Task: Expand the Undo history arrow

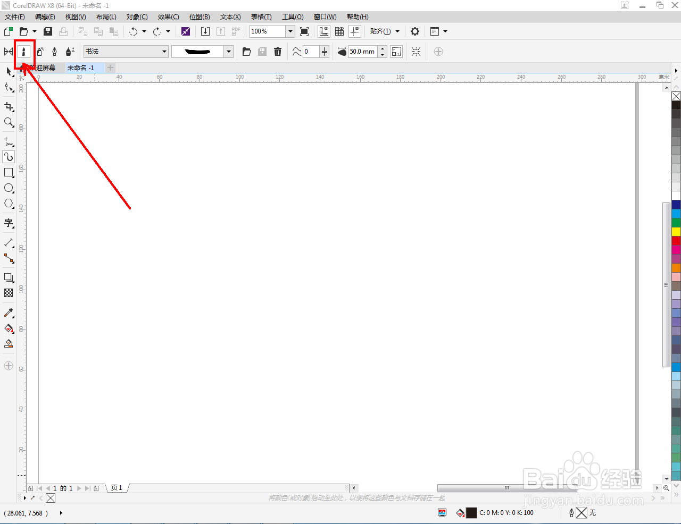Action: [x=144, y=31]
